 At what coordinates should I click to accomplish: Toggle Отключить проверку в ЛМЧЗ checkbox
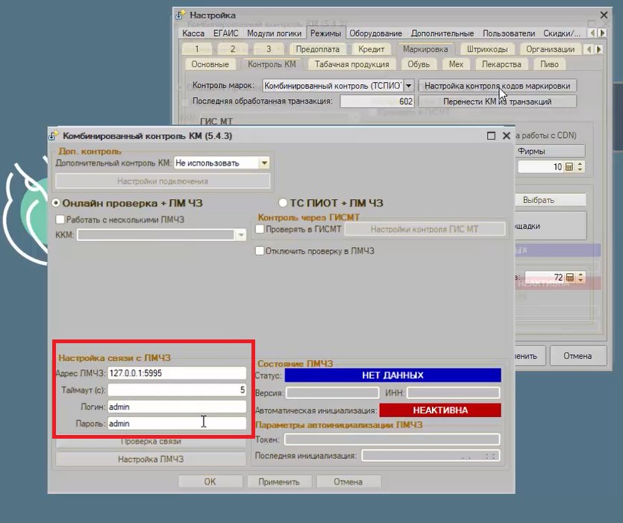[260, 251]
